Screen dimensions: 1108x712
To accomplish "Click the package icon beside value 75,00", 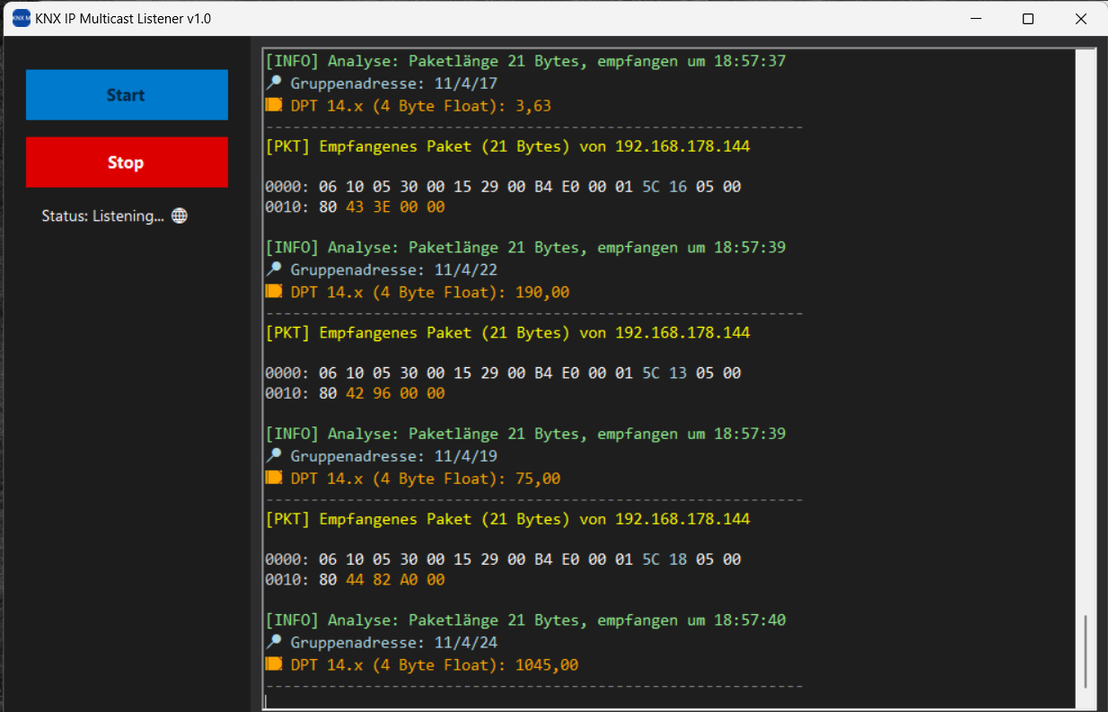I will coord(272,477).
